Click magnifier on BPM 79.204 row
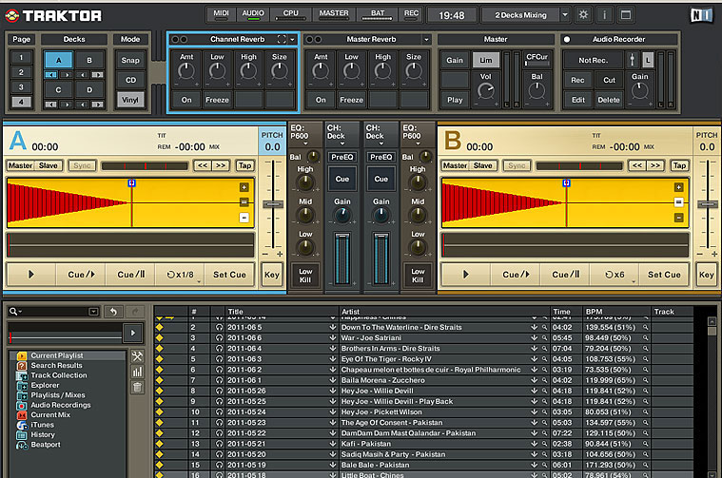This screenshot has height=478, width=722. coord(646,348)
